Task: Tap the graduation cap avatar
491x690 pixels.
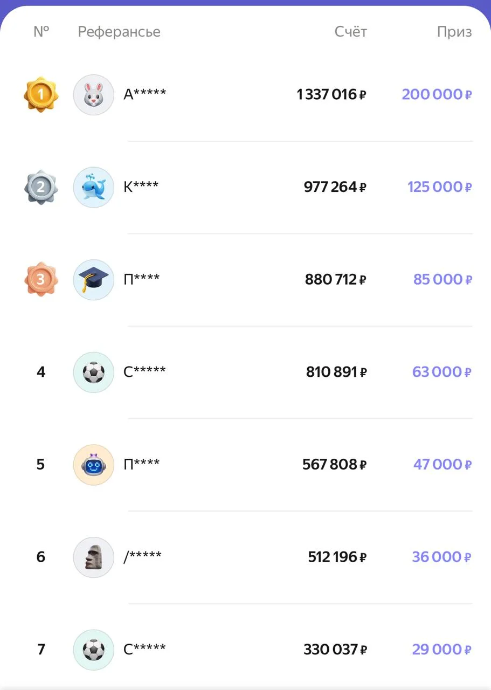Action: 94,279
